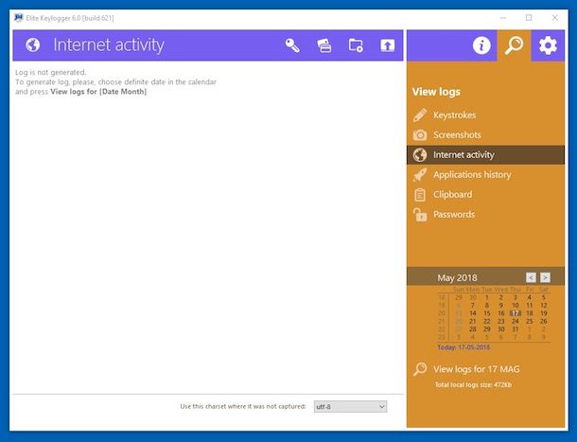Select May 17 in the calendar
The height and width of the screenshot is (442, 577).
[516, 313]
